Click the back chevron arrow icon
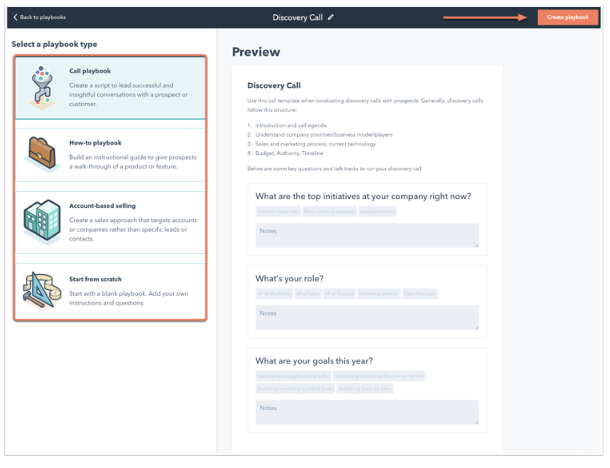Screen dimensions: 610x468 (15, 17)
